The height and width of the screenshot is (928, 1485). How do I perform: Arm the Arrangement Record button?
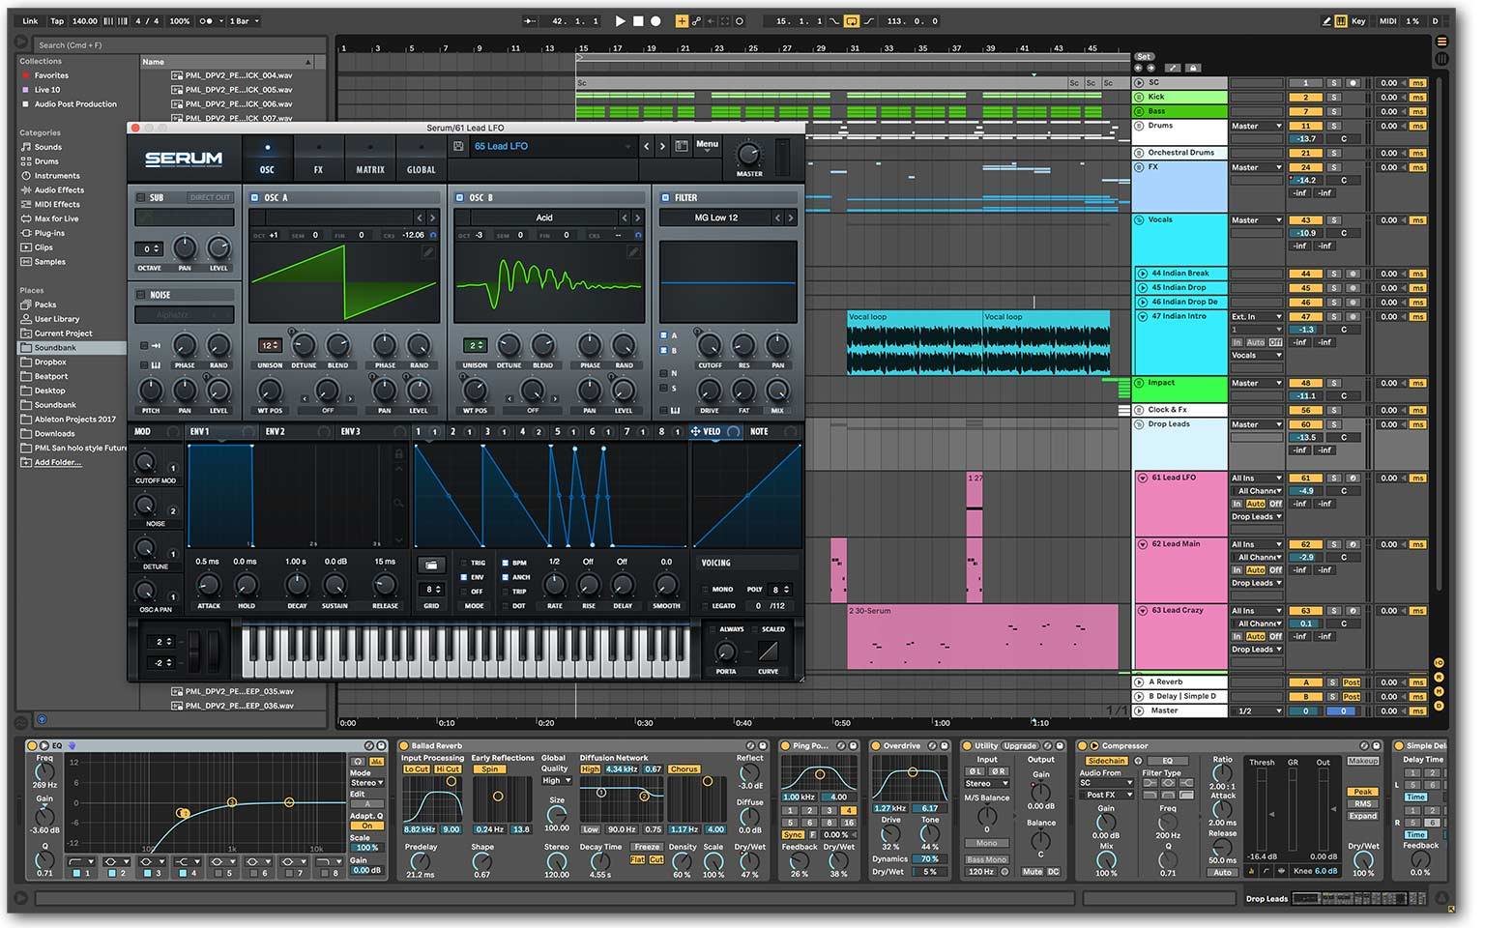coord(655,20)
